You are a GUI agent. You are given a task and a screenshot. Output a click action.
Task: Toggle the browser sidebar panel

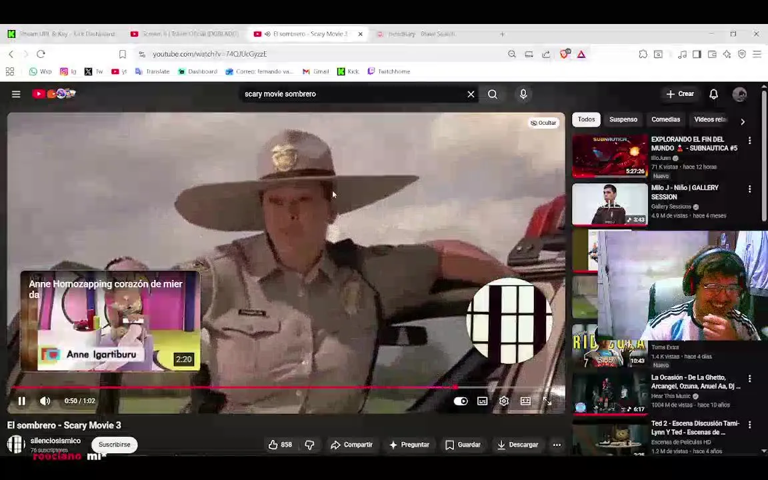[697, 54]
